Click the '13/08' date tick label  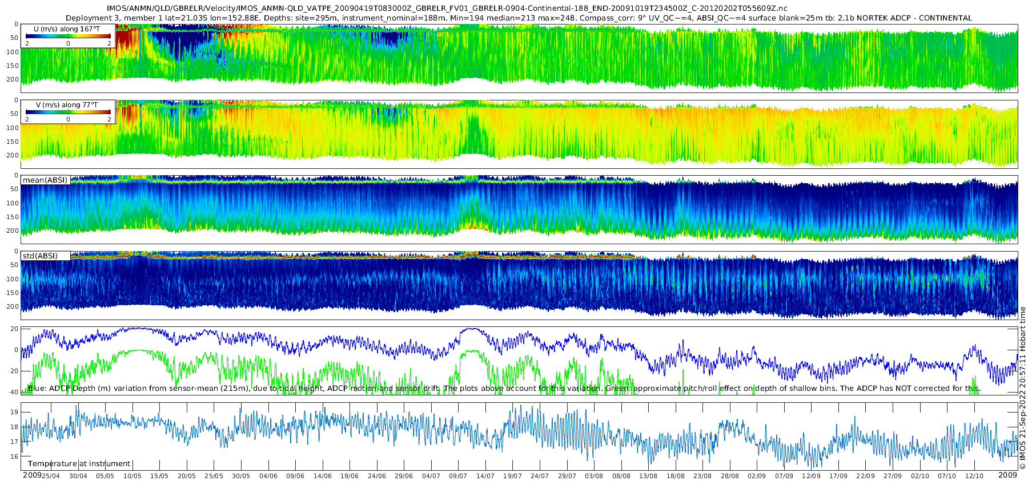[648, 476]
